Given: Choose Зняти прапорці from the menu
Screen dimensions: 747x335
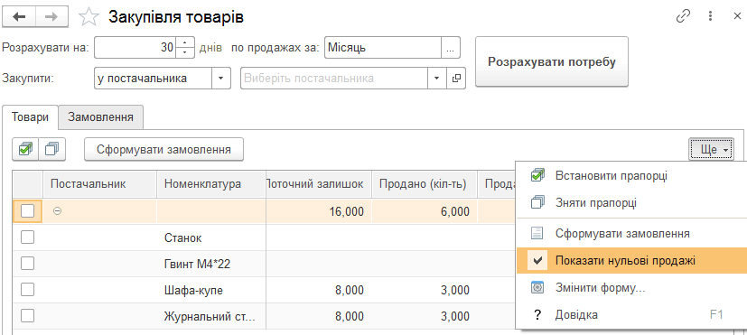Looking at the screenshot, I should coord(631,202).
